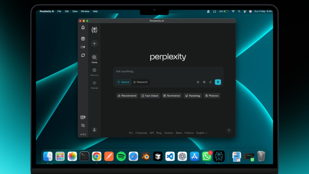Open Launchpad from the dock
The image size is (309, 174).
[x=60, y=156]
